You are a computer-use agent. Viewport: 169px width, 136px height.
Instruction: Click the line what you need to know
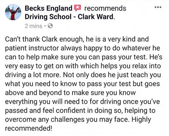[83, 84]
